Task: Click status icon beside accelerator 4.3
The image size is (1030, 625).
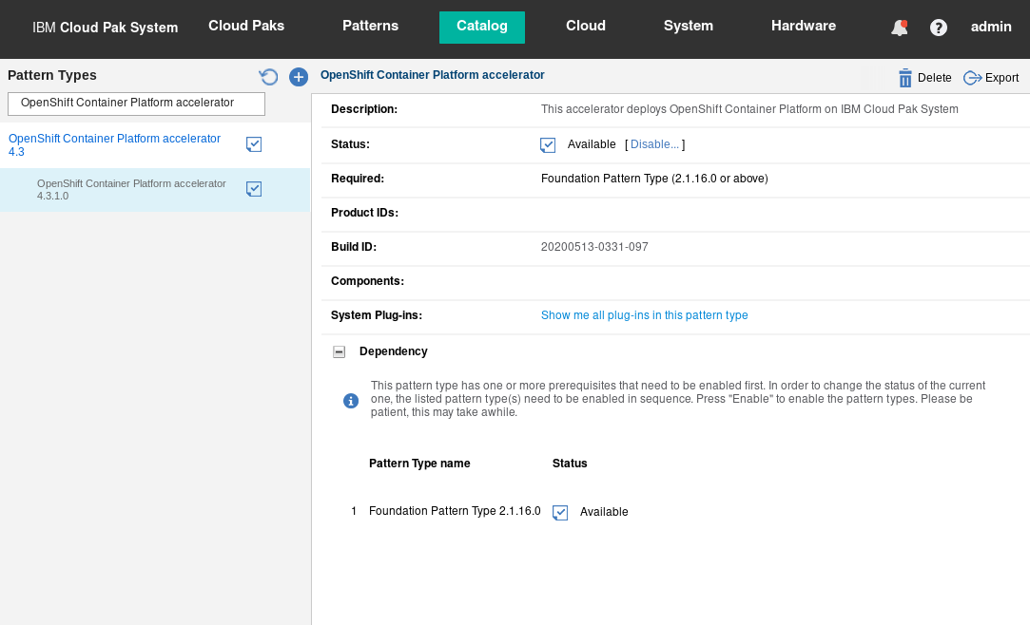Action: (x=254, y=144)
